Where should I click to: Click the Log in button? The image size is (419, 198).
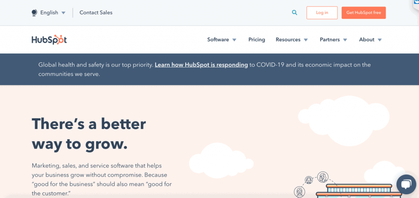(x=322, y=13)
